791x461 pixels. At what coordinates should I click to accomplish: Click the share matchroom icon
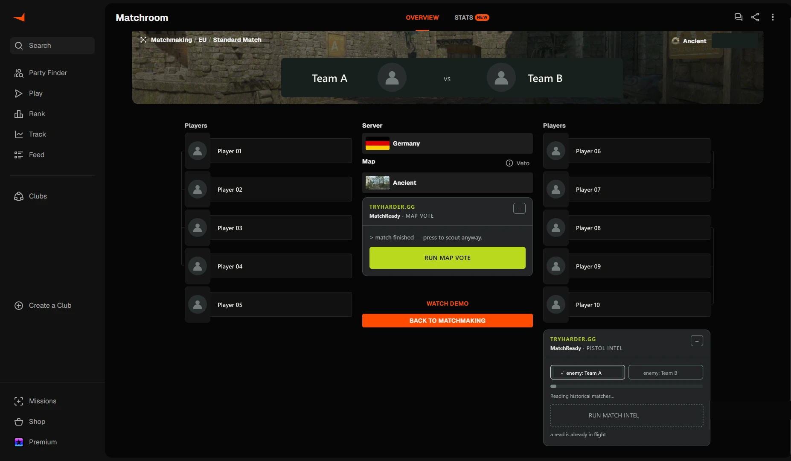[755, 17]
